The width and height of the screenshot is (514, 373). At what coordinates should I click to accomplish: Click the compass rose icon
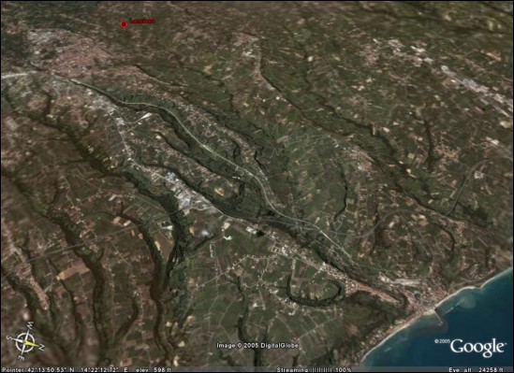pyautogui.click(x=26, y=341)
